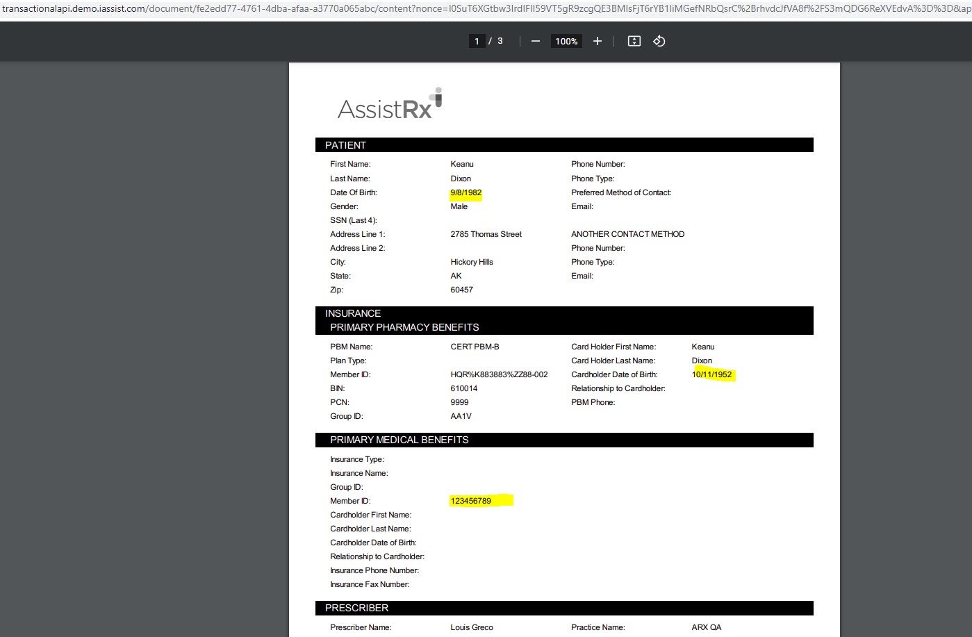Click the AssistRx logo in the document
The width and height of the screenshot is (972, 637).
click(390, 106)
